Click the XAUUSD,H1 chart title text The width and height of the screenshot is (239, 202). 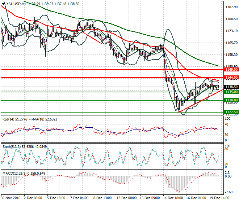pos(16,4)
